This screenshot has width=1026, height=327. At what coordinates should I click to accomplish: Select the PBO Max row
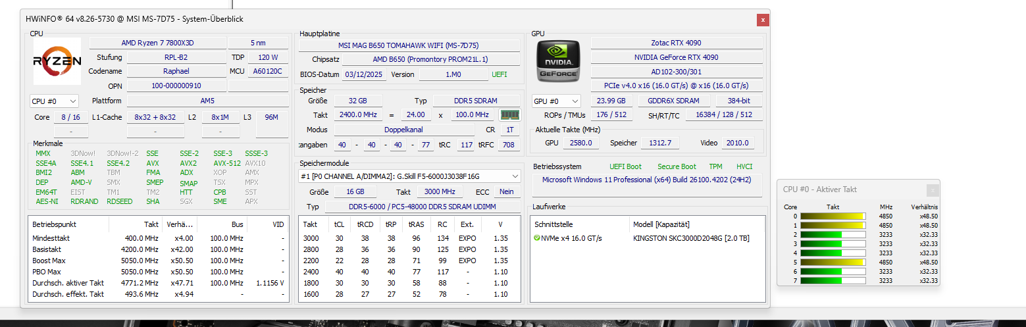click(x=158, y=272)
